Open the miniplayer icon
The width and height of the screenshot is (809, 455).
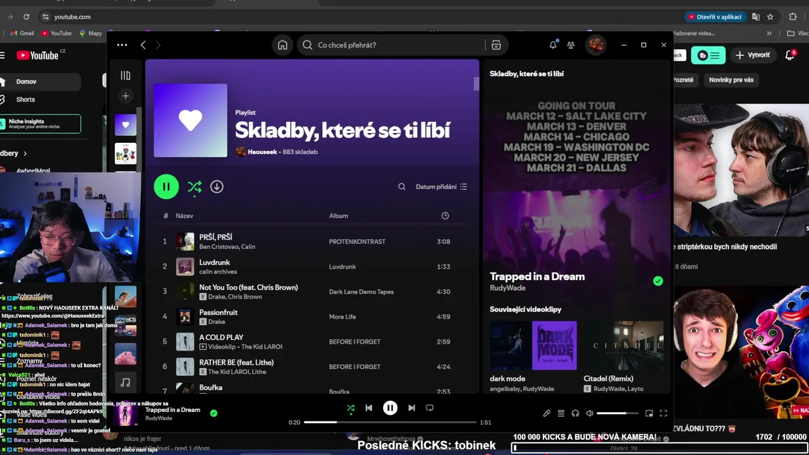649,413
